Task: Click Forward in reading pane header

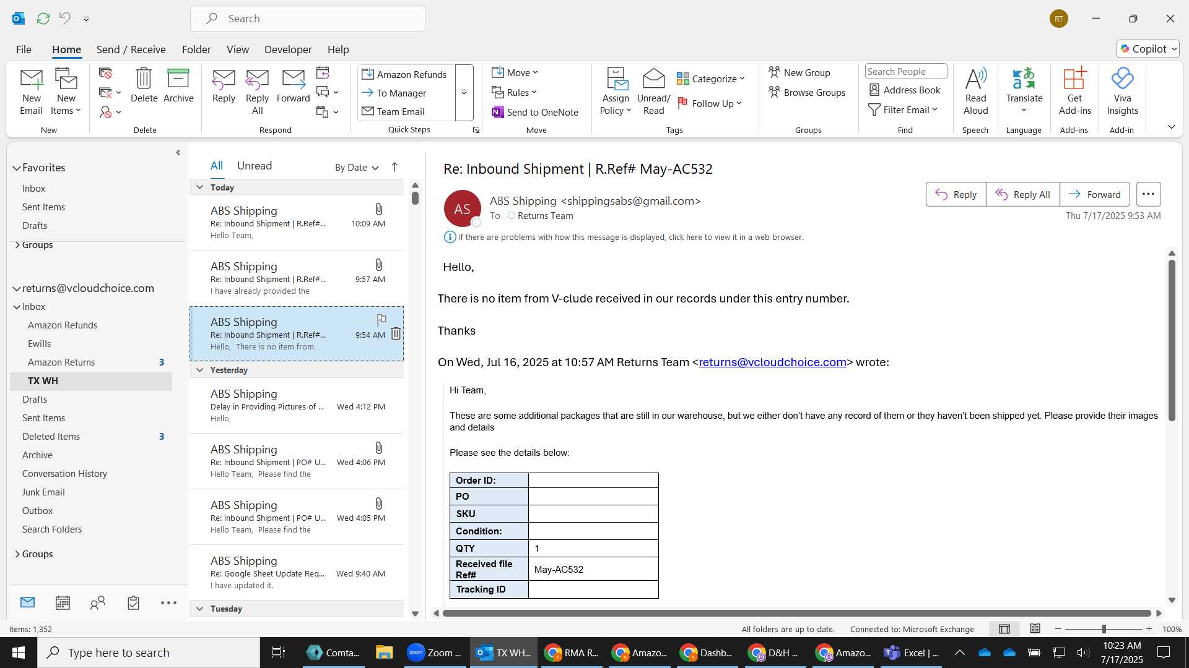Action: click(x=1094, y=194)
